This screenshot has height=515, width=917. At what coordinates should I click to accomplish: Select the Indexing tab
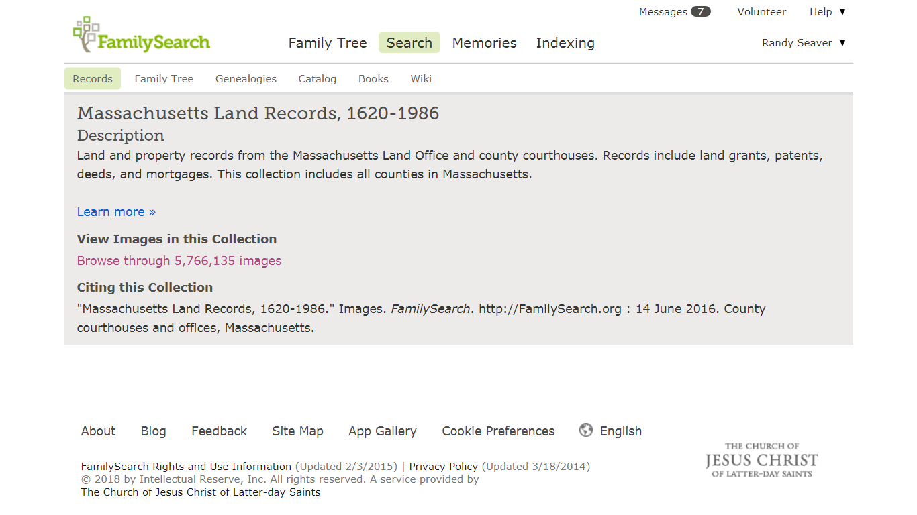[565, 42]
